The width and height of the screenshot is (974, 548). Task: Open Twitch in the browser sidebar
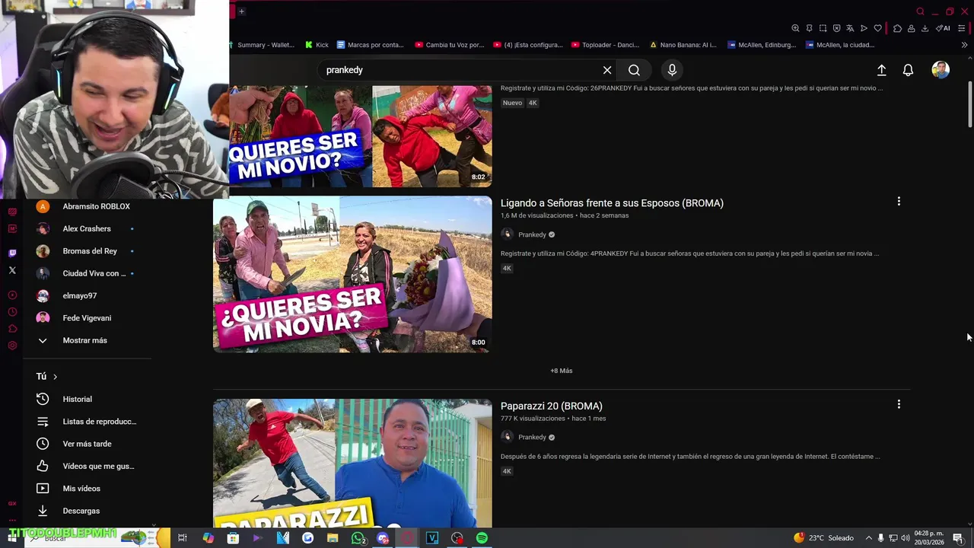click(x=12, y=253)
